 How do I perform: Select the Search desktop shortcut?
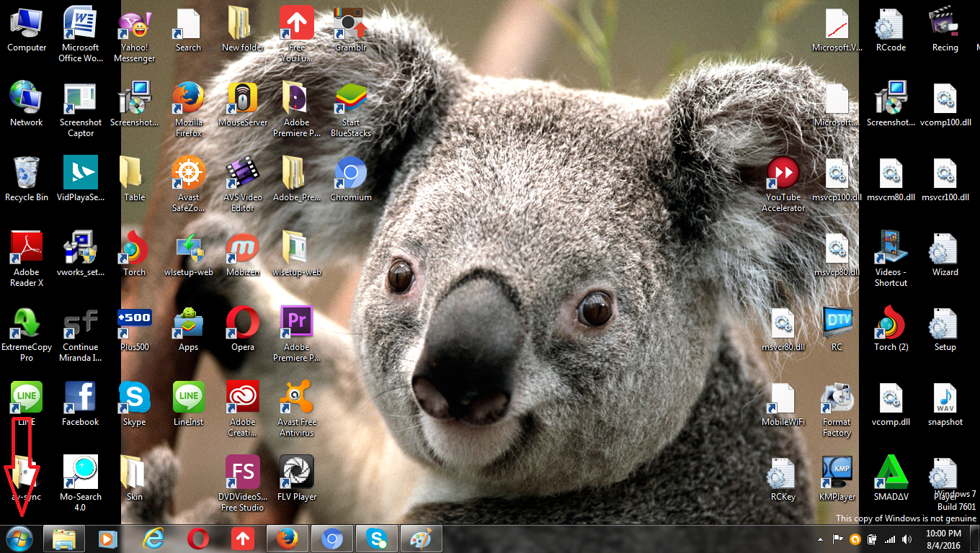click(188, 30)
